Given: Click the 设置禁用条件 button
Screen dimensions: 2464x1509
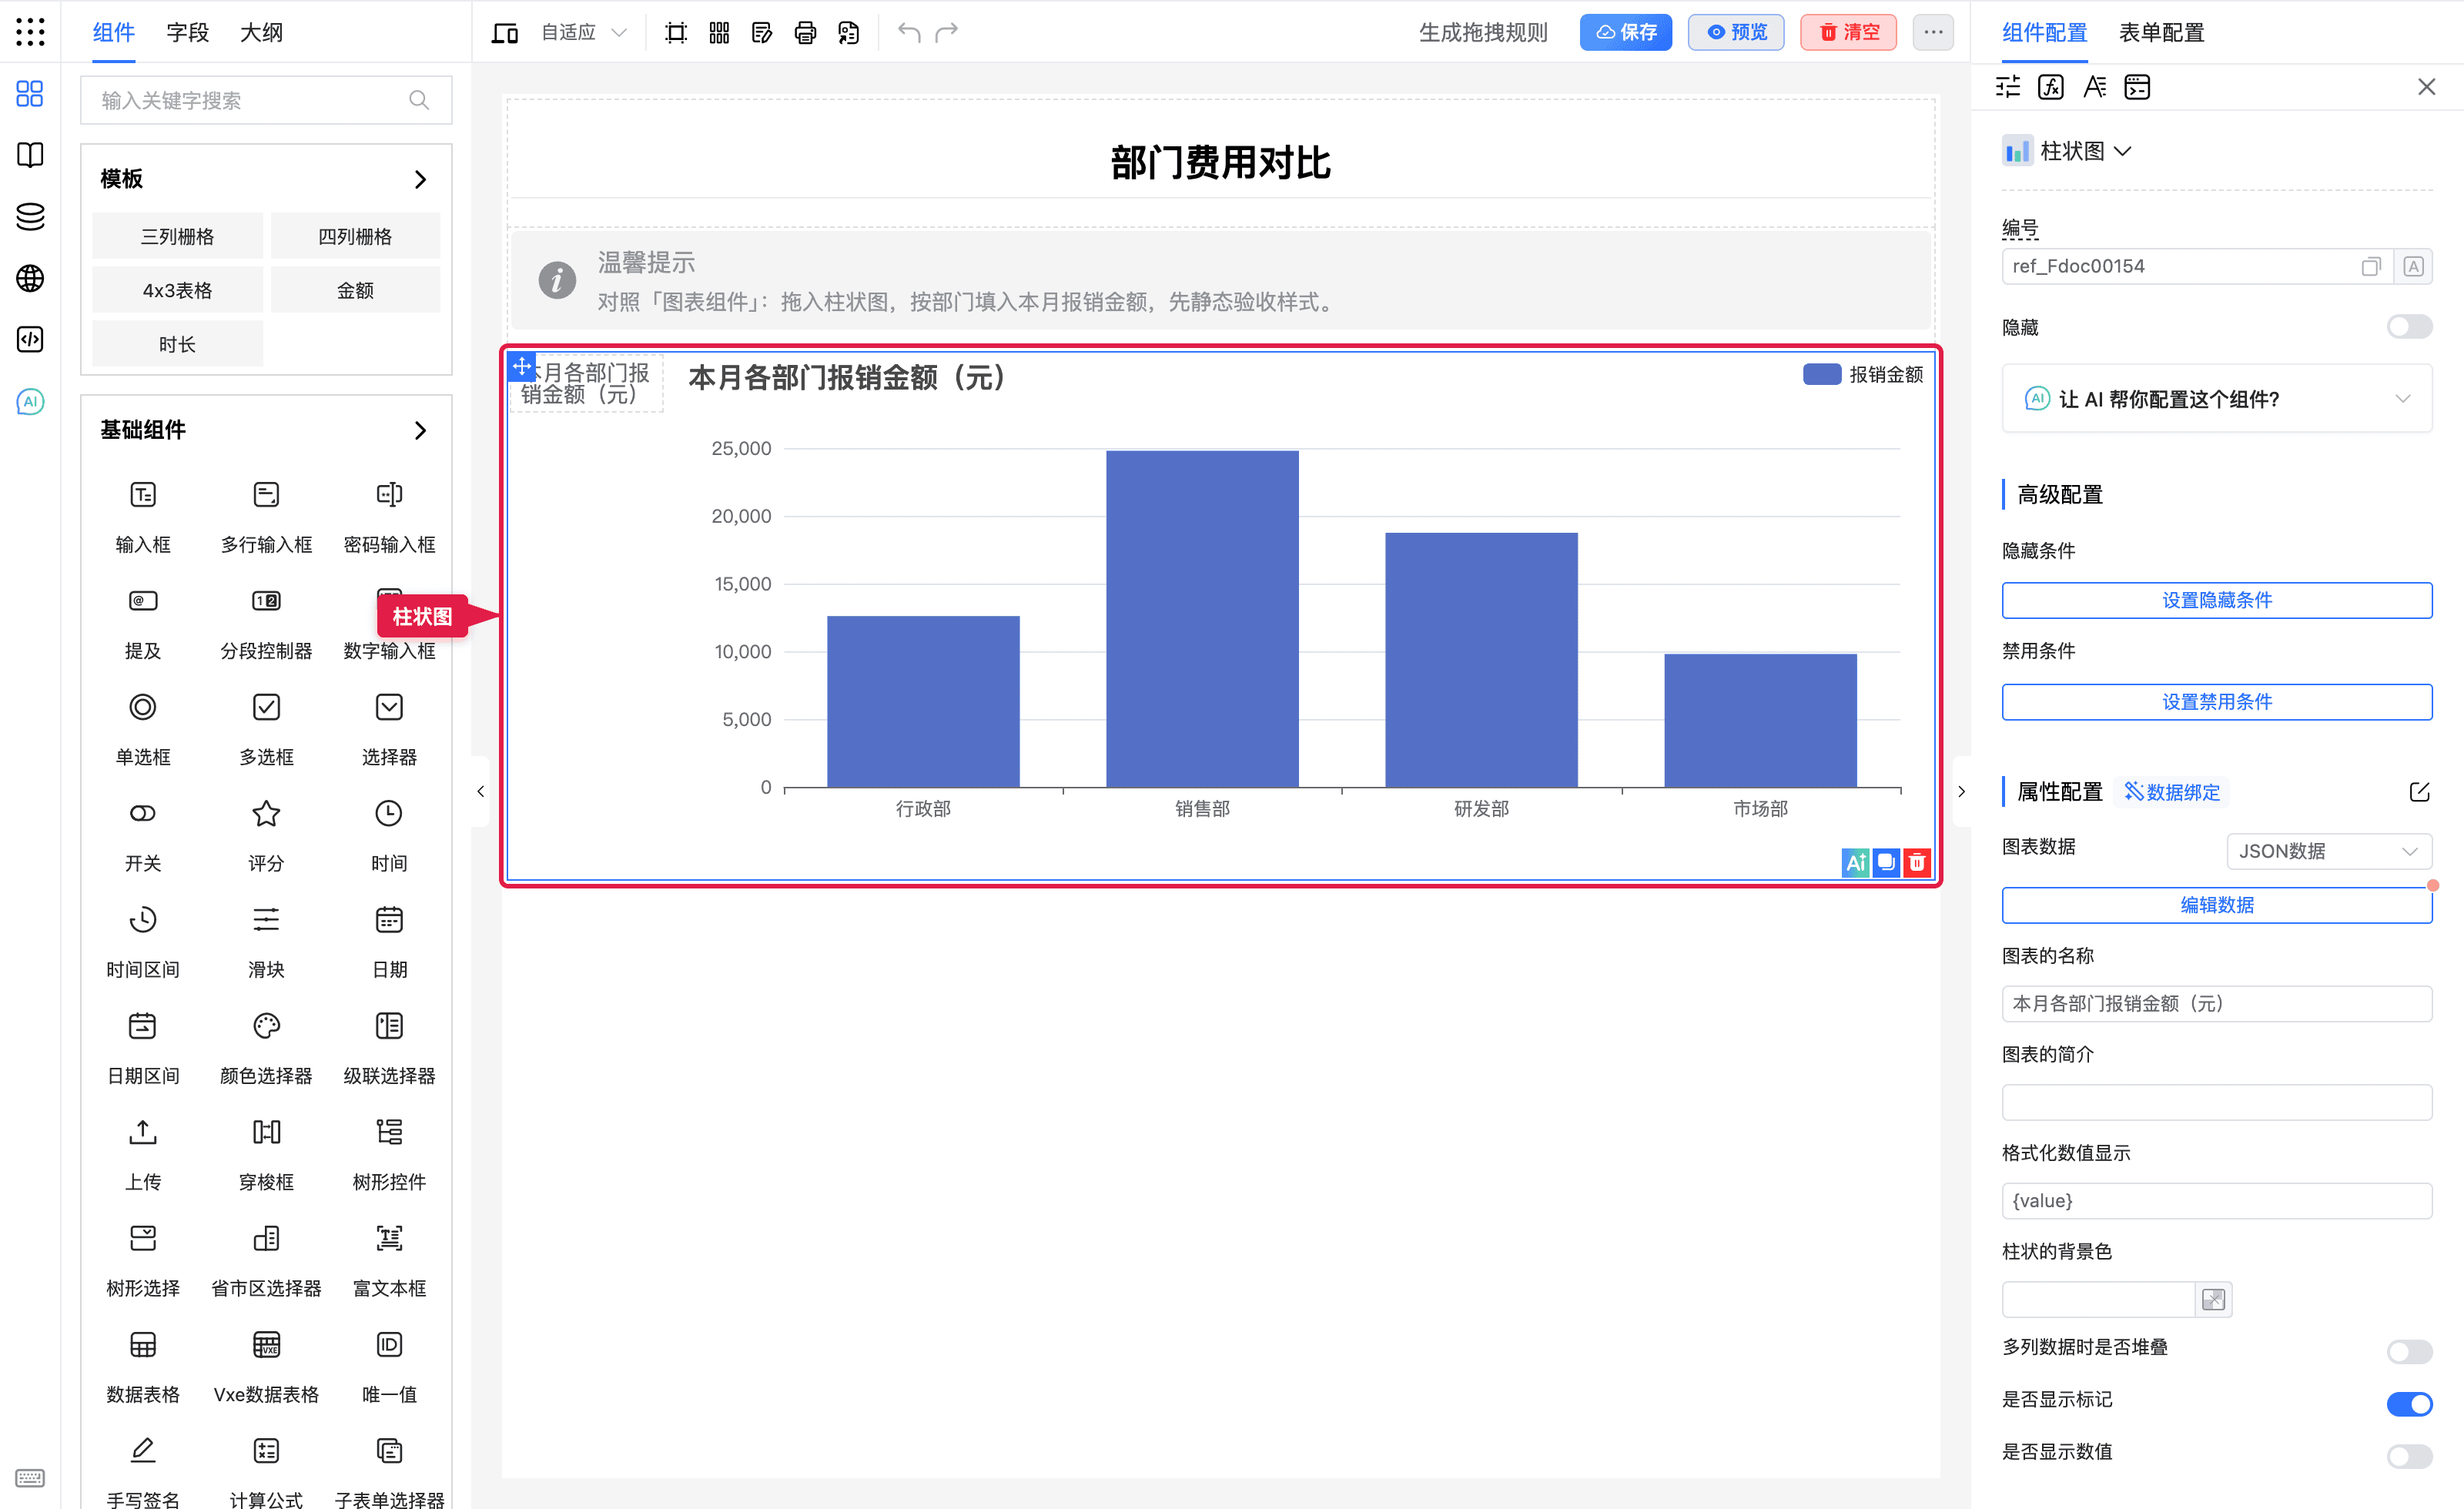Looking at the screenshot, I should pyautogui.click(x=2217, y=702).
